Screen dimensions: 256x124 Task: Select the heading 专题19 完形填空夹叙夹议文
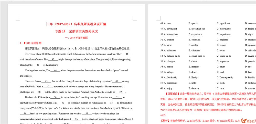(x=77, y=31)
